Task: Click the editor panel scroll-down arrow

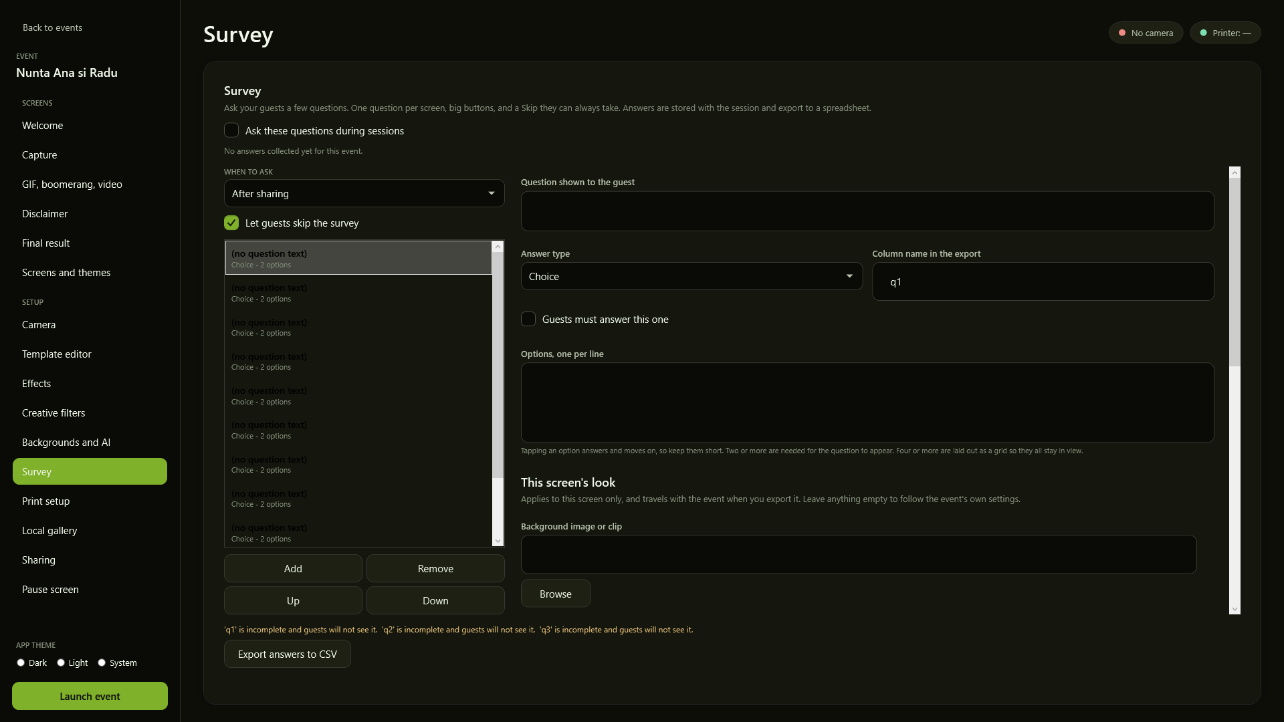Action: point(1235,609)
